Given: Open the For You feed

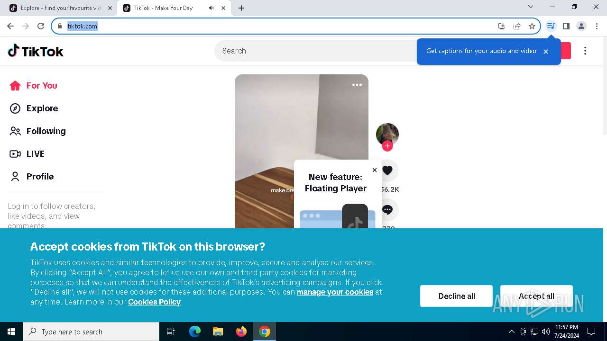Looking at the screenshot, I should pos(33,86).
